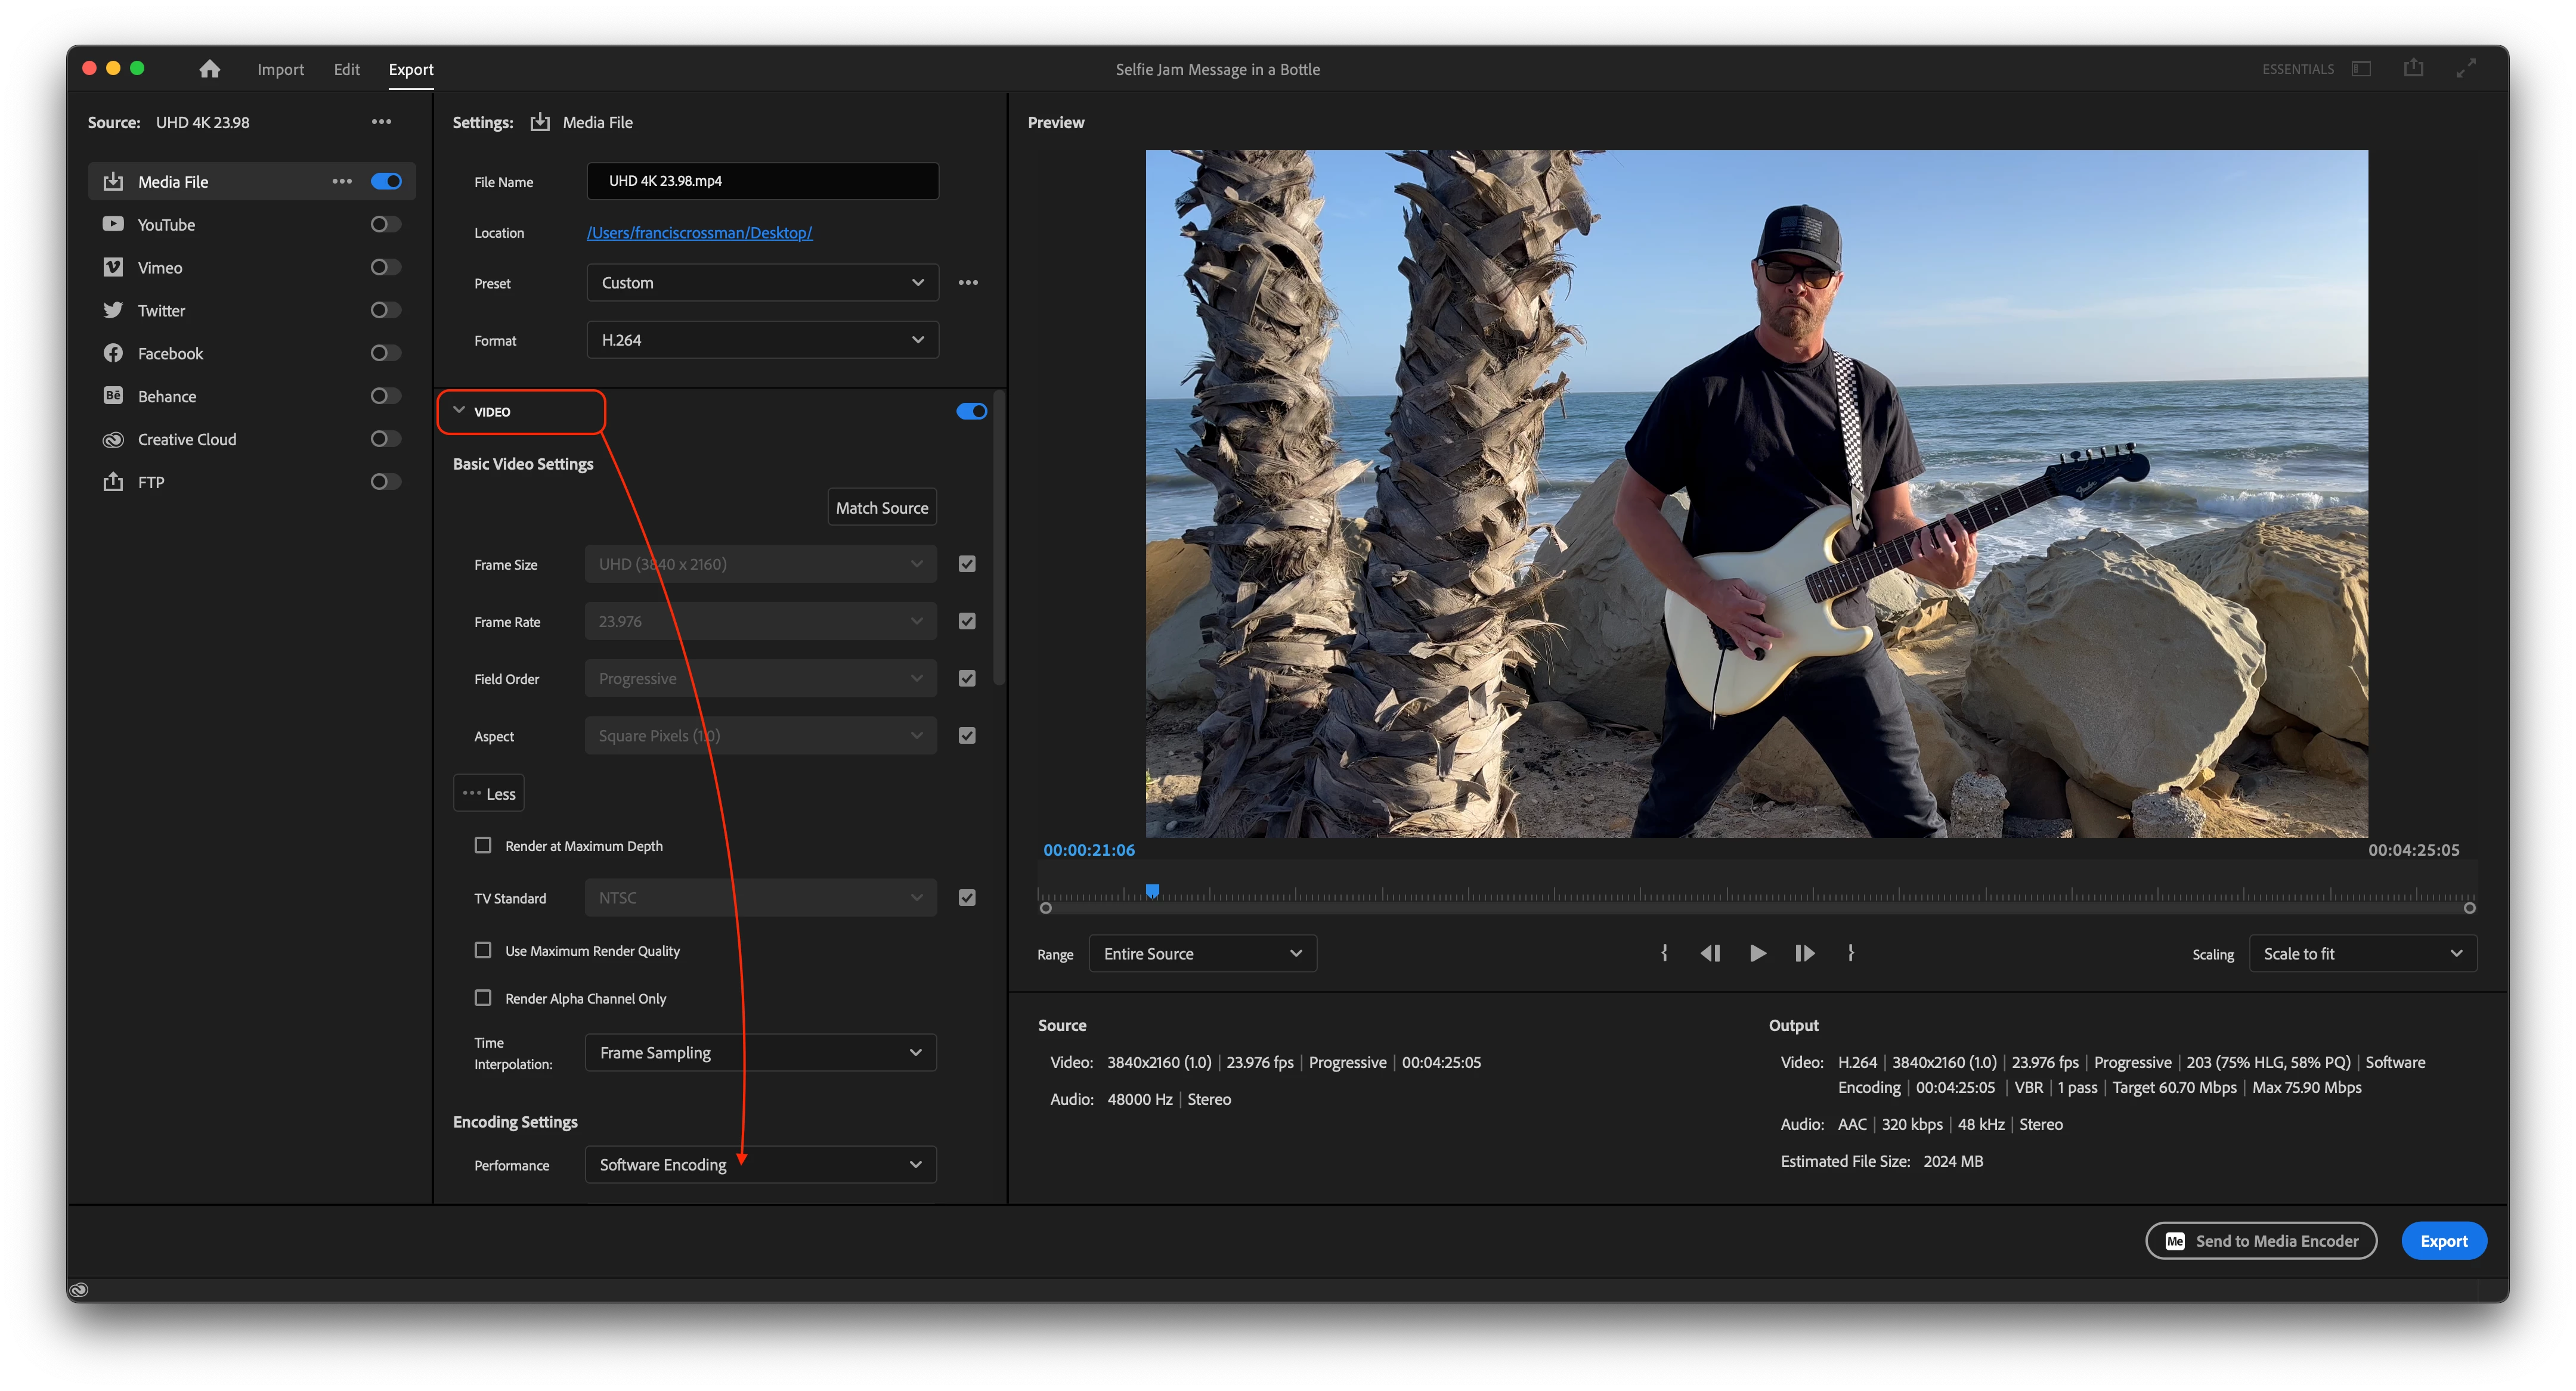Open the Format H.264 dropdown
The width and height of the screenshot is (2576, 1391).
[762, 340]
